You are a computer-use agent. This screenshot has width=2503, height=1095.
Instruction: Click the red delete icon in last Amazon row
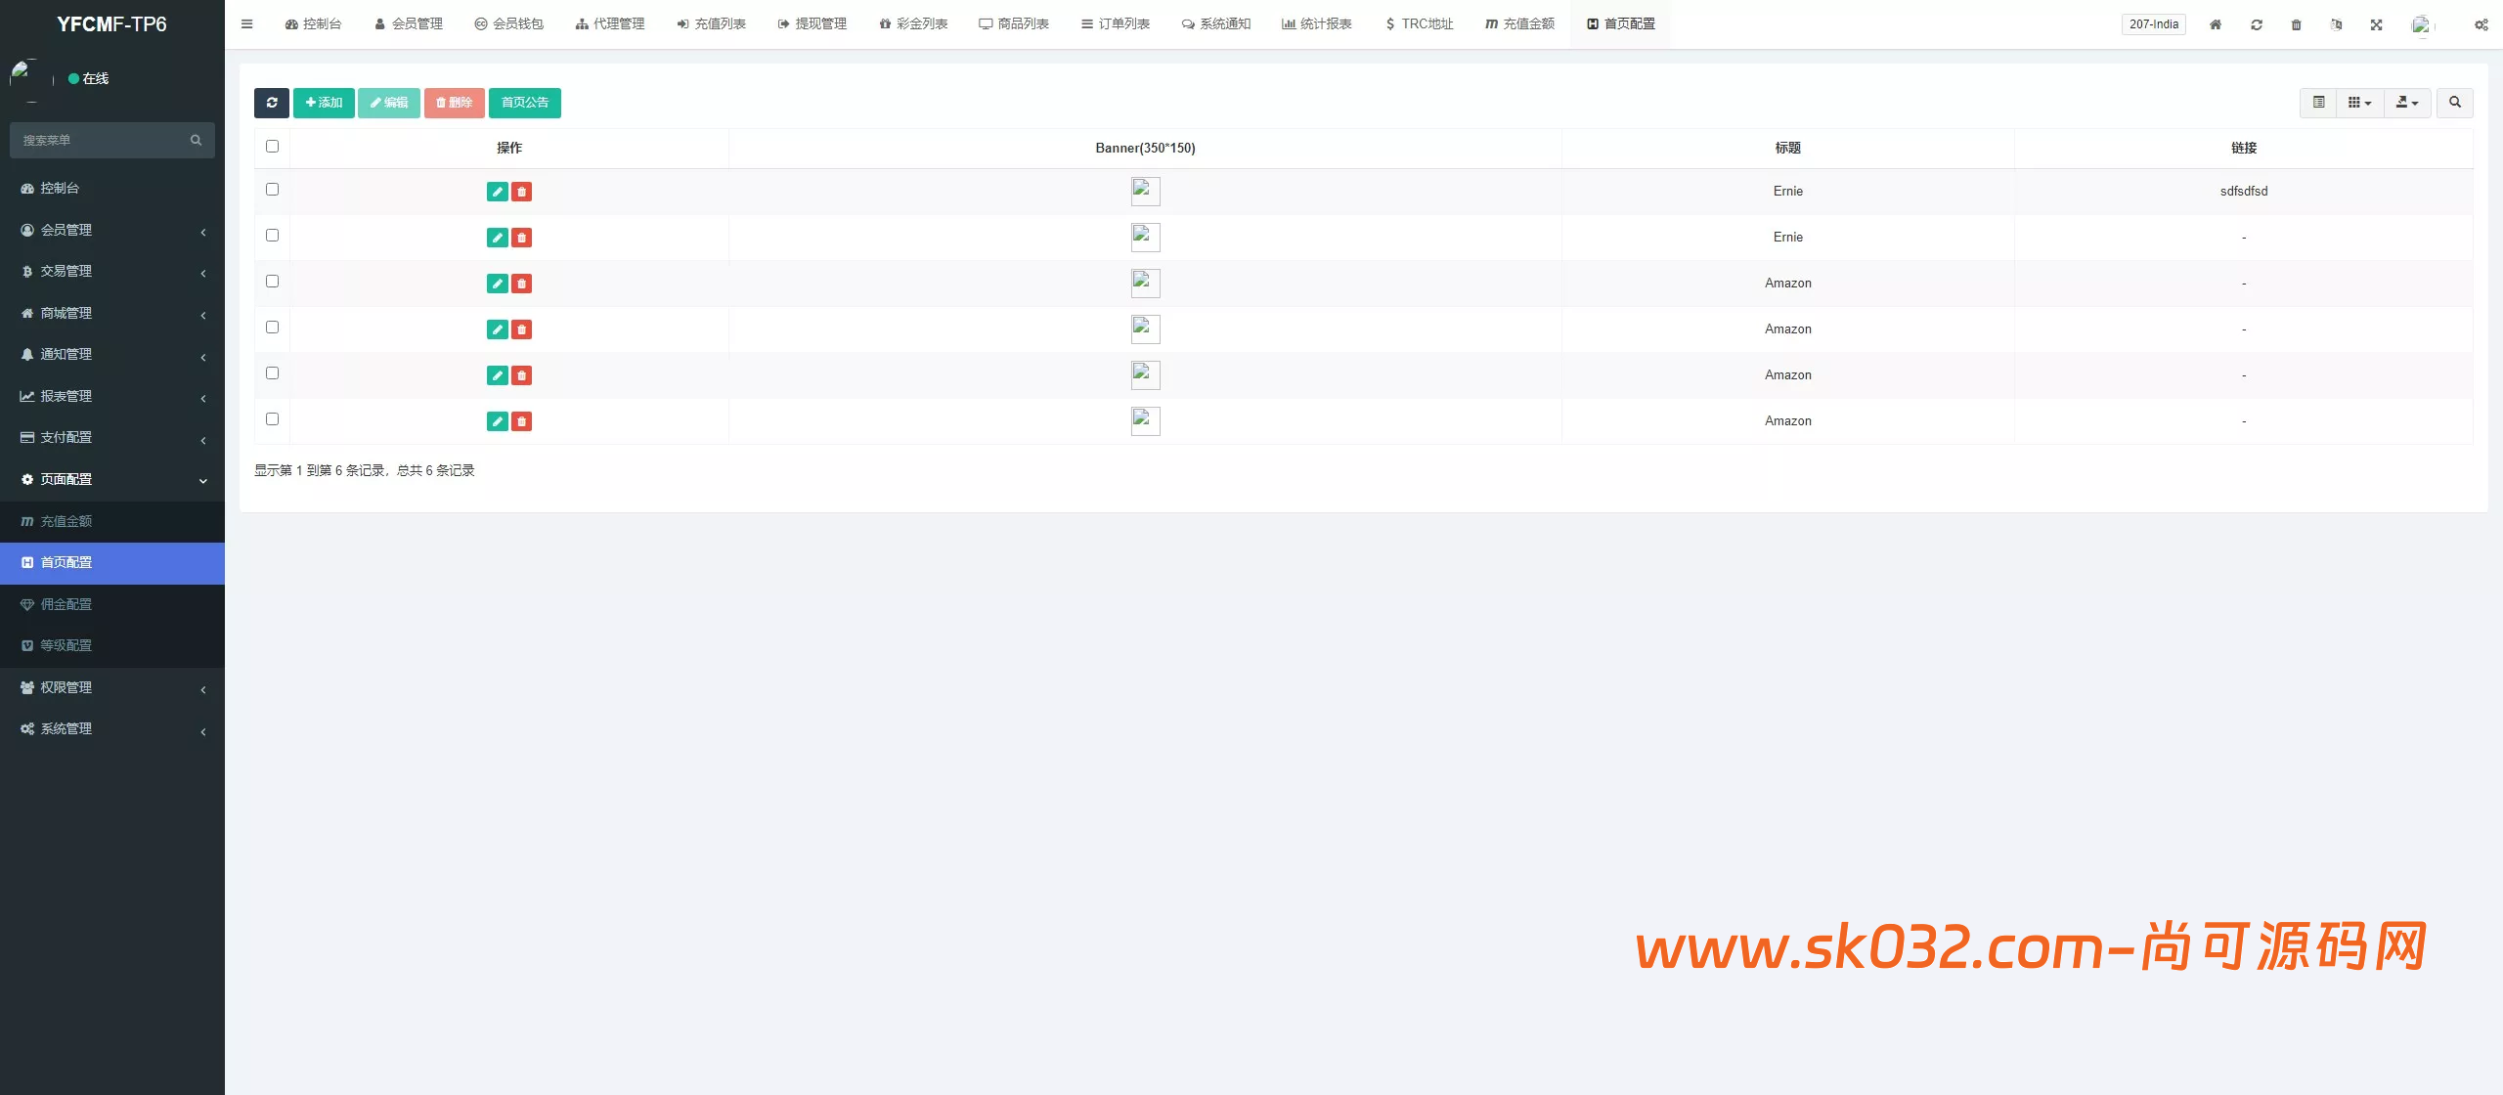click(522, 421)
